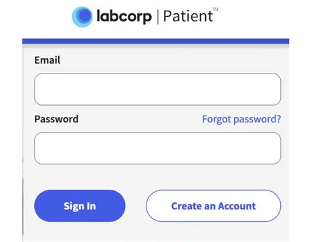Click the gray strip under the blue bar
The image size is (317, 242).
click(156, 46)
